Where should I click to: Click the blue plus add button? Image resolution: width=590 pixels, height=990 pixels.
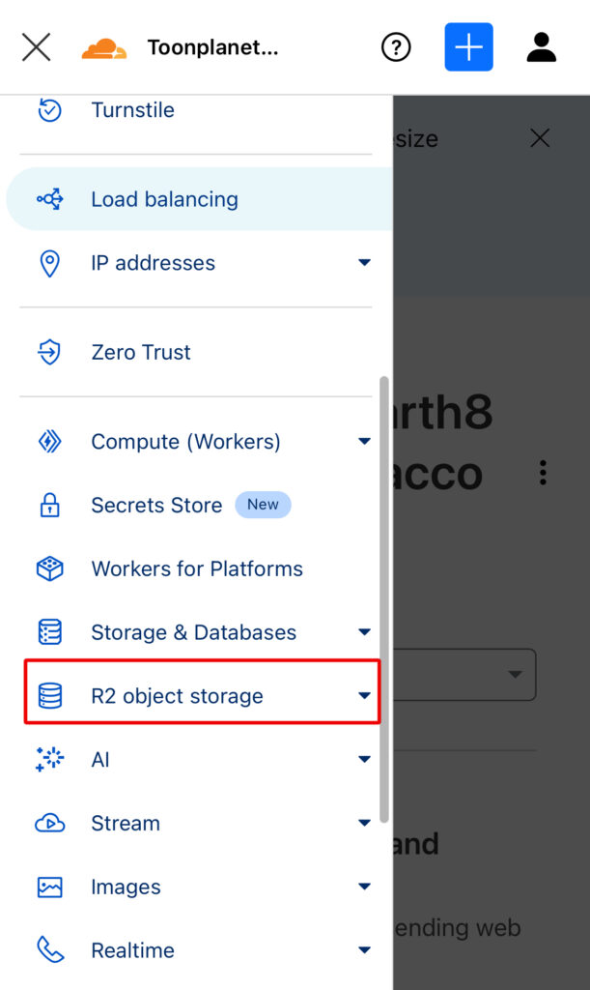(468, 47)
